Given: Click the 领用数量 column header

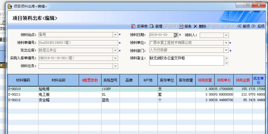Looking at the screenshot, I should coord(205,80).
